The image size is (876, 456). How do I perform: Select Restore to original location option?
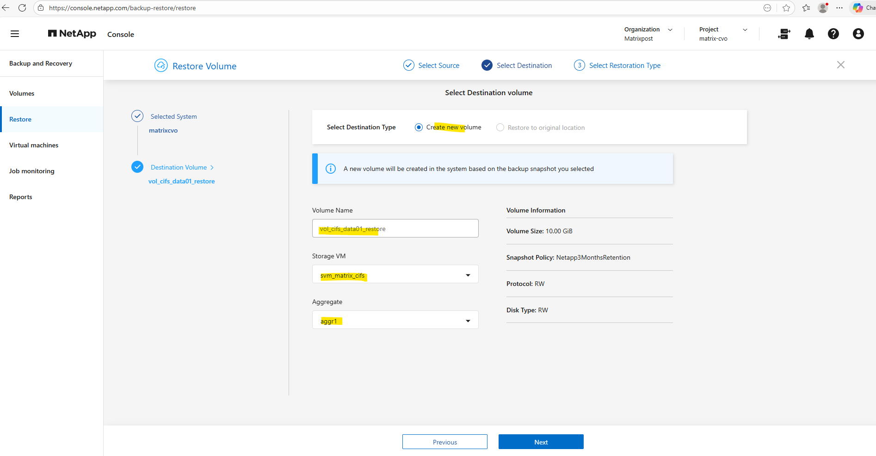tap(500, 128)
